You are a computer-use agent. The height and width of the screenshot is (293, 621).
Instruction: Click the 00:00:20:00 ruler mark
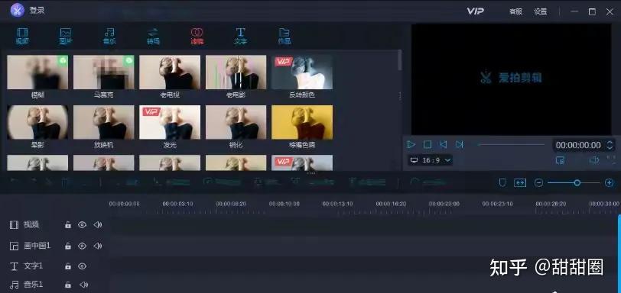444,204
